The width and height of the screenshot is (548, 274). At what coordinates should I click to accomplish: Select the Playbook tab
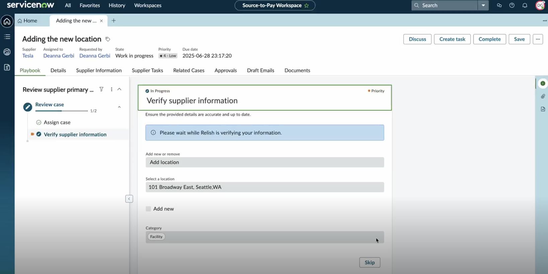coord(30,71)
